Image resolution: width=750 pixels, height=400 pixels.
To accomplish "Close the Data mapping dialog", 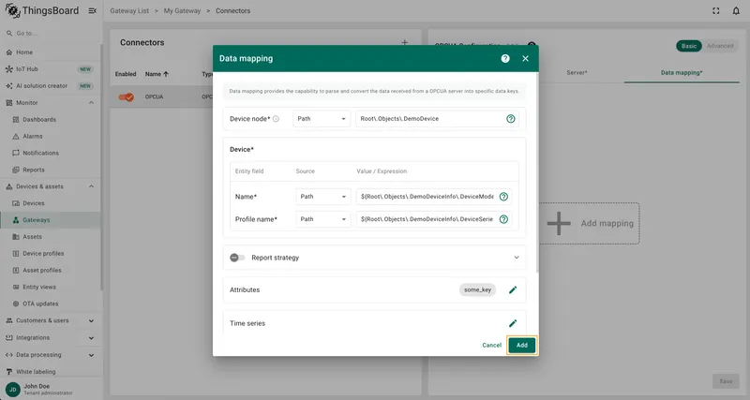I will (x=525, y=58).
